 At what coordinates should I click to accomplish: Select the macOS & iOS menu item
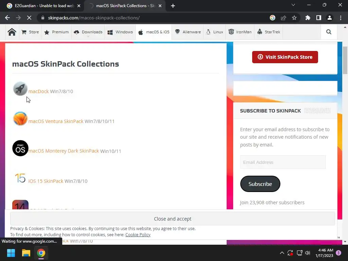(x=154, y=32)
